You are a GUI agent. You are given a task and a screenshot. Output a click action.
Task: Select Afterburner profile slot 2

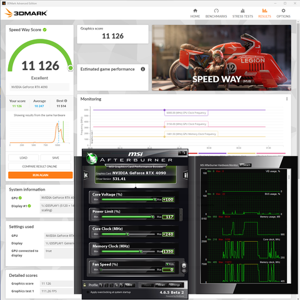coord(106,285)
